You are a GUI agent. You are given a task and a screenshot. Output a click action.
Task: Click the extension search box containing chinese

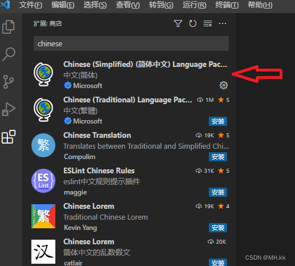(x=131, y=43)
